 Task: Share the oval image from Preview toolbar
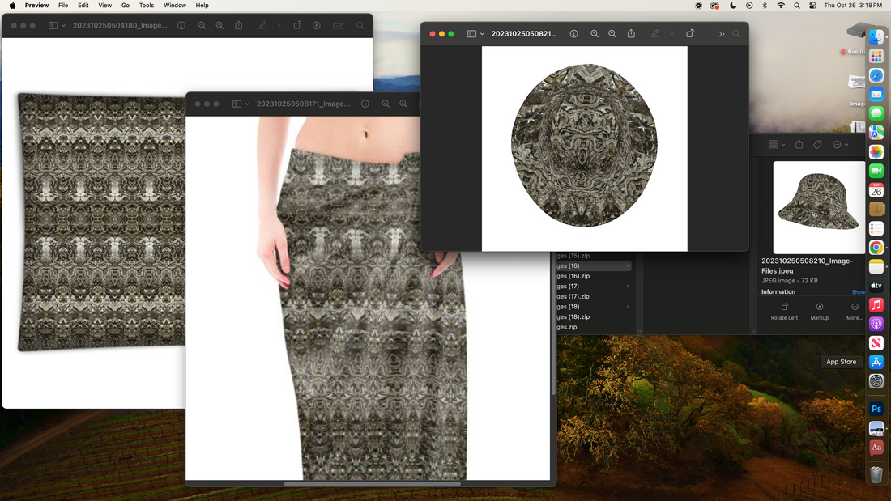click(x=631, y=34)
